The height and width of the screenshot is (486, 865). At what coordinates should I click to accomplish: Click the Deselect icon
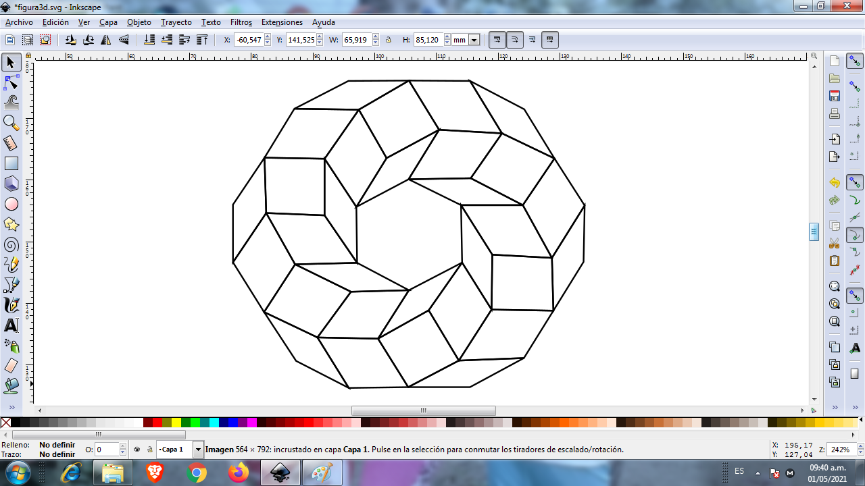click(x=45, y=40)
